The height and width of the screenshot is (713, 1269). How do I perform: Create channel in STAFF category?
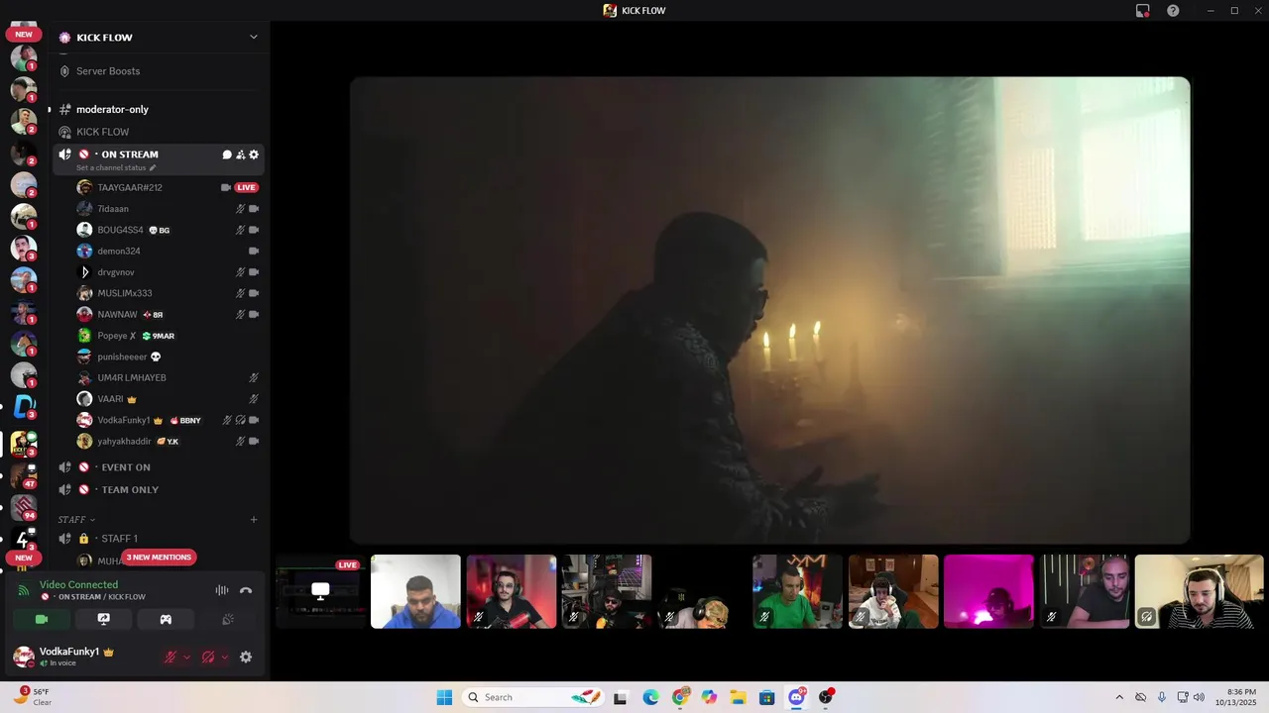point(254,519)
